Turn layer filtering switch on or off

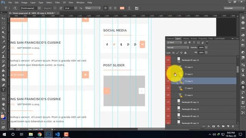pyautogui.click(x=207, y=42)
